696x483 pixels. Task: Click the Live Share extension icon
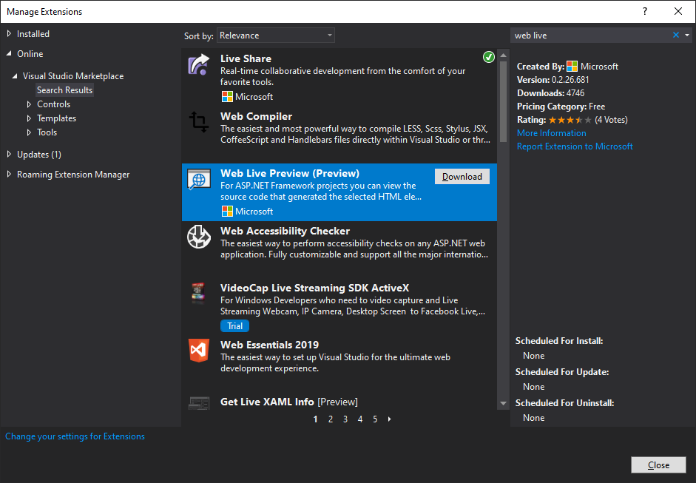click(198, 64)
